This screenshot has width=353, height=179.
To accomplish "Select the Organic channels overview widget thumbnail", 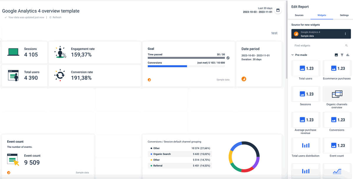I will click(x=337, y=94).
